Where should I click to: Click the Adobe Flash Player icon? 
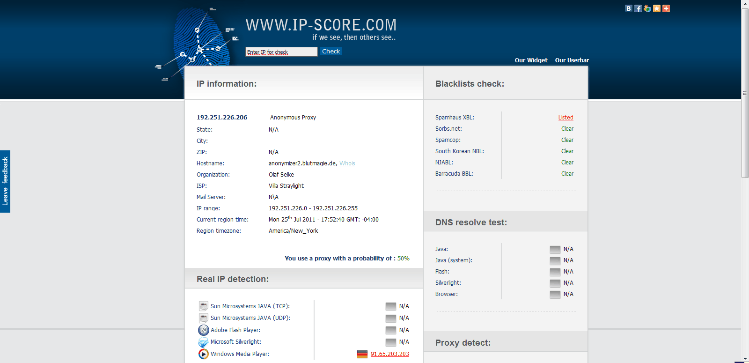[204, 330]
